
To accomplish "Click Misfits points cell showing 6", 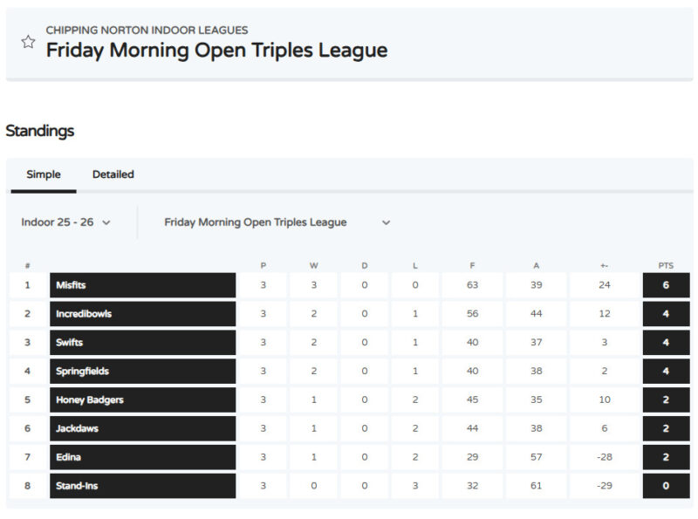I will [x=666, y=285].
